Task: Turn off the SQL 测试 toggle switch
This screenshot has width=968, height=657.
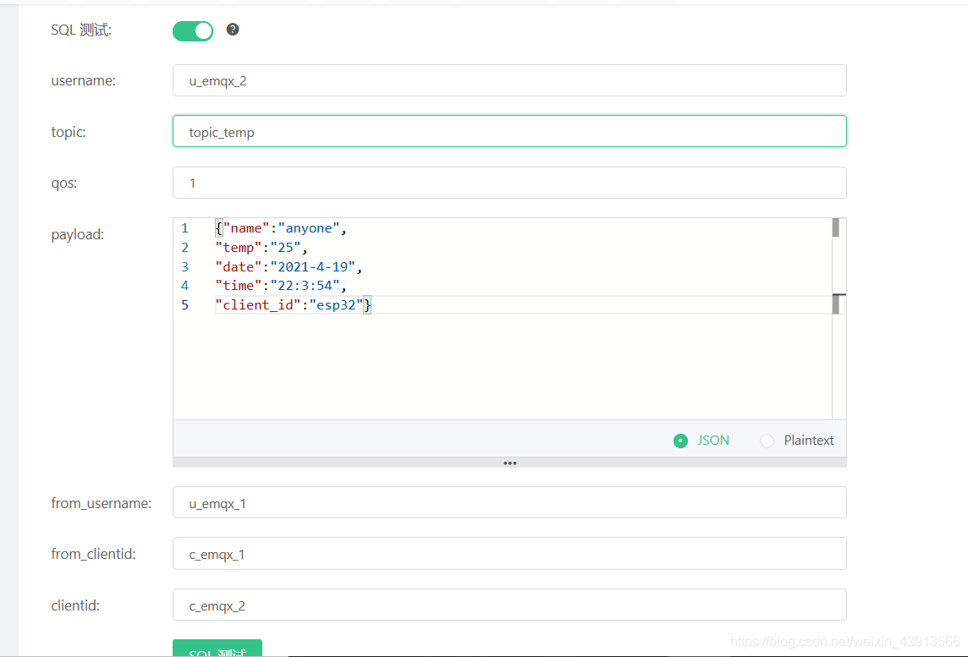Action: pos(193,30)
